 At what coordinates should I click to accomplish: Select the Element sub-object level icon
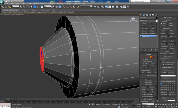click(154, 57)
